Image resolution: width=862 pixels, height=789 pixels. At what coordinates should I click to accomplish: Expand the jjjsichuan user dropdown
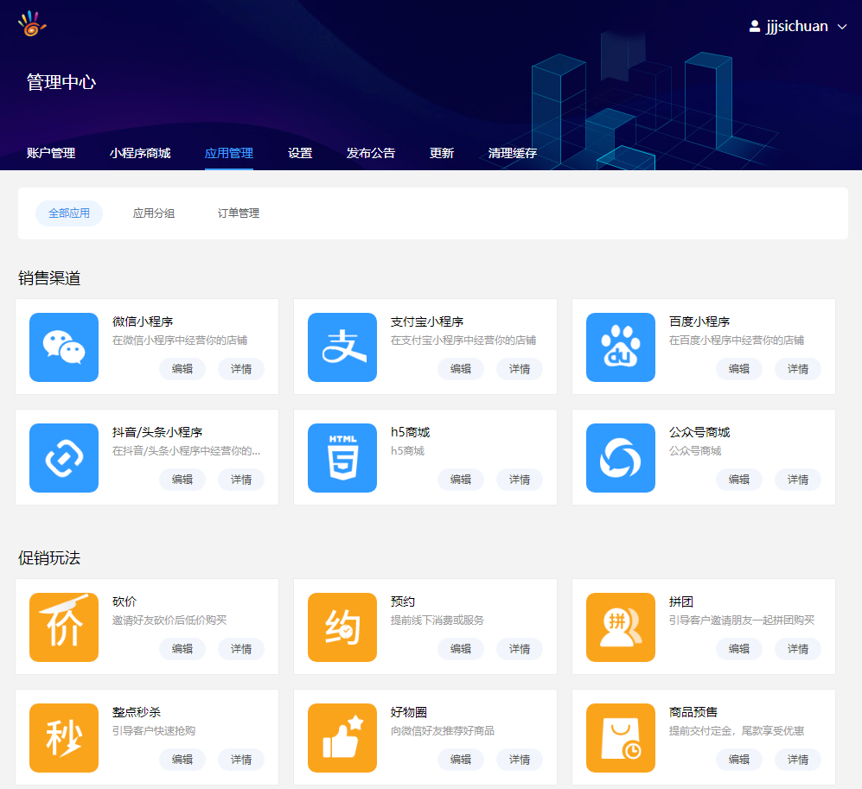pyautogui.click(x=798, y=27)
